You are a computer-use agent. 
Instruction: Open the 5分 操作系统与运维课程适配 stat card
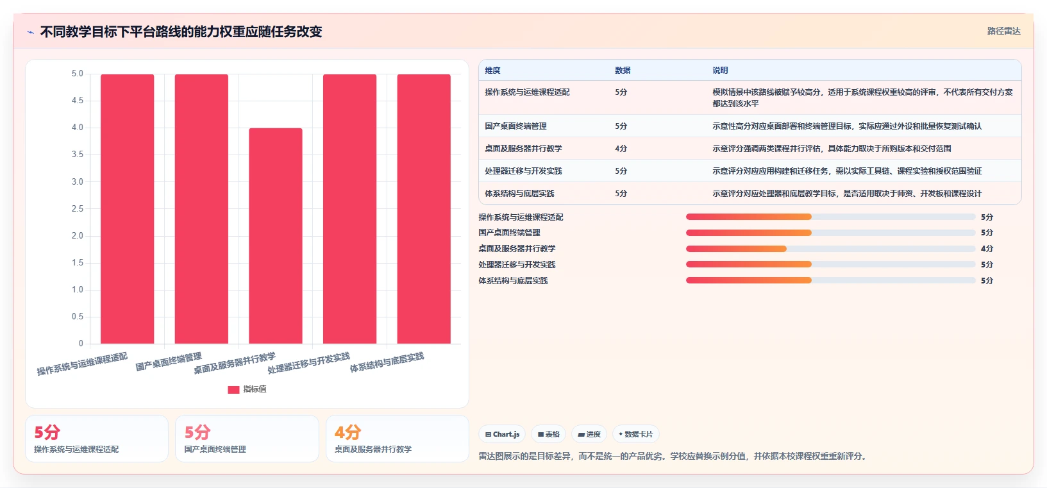click(x=97, y=439)
